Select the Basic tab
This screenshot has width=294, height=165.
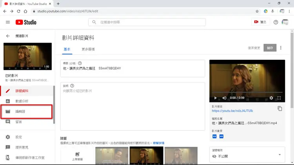67,49
